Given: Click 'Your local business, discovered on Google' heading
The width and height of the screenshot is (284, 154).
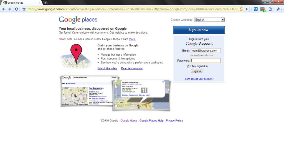Looking at the screenshot, I should (x=93, y=29).
